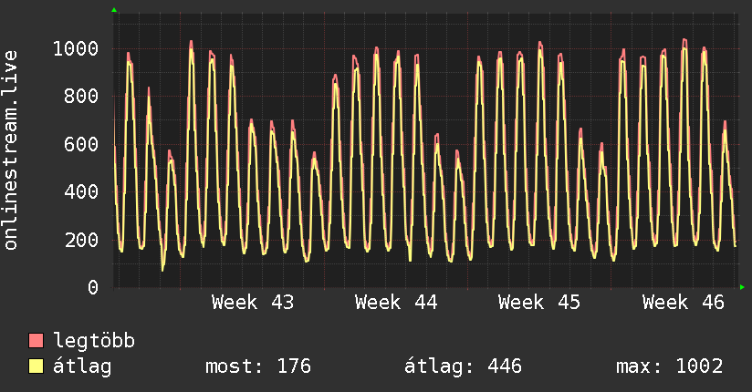This screenshot has width=752, height=392.
Task: Select the legtöbb legend label
Action: tap(94, 341)
